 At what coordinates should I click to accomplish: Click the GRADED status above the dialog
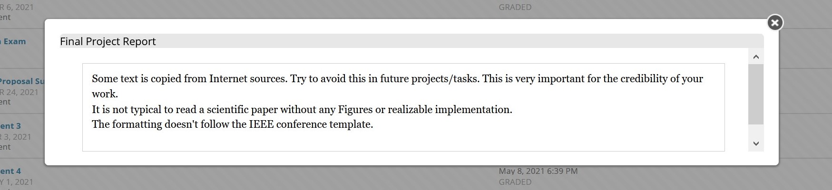point(515,8)
